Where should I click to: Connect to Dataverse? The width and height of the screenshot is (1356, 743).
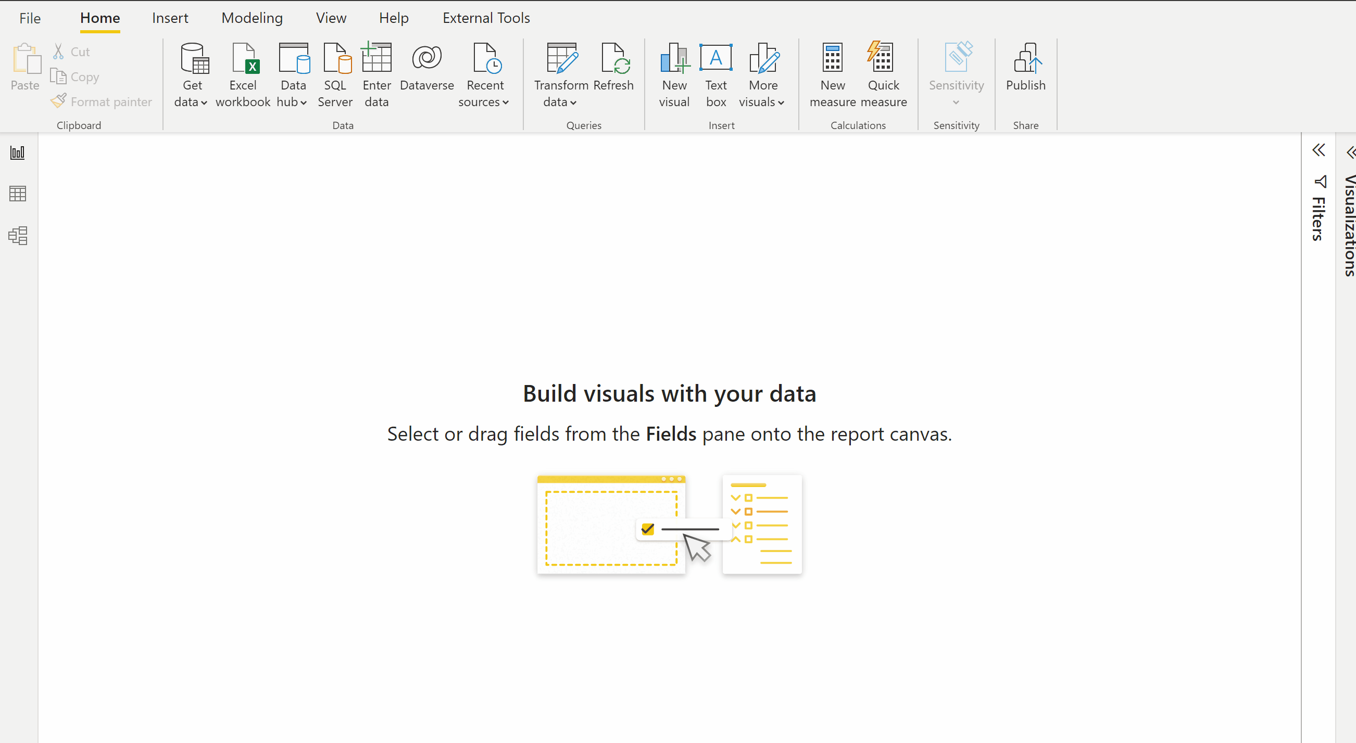click(426, 67)
